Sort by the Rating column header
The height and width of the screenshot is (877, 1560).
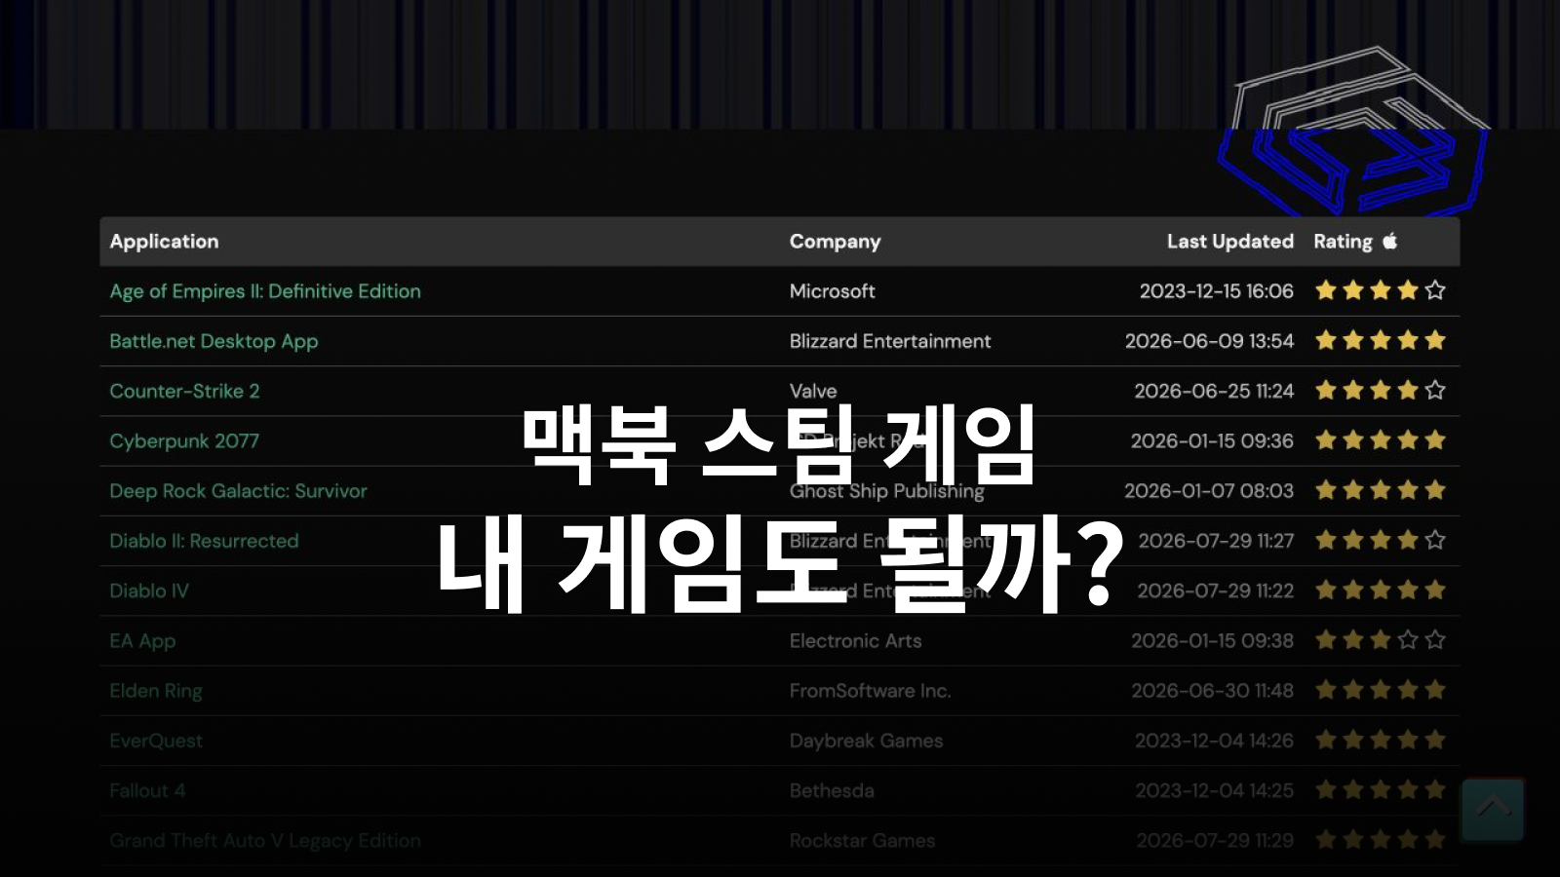1343,242
